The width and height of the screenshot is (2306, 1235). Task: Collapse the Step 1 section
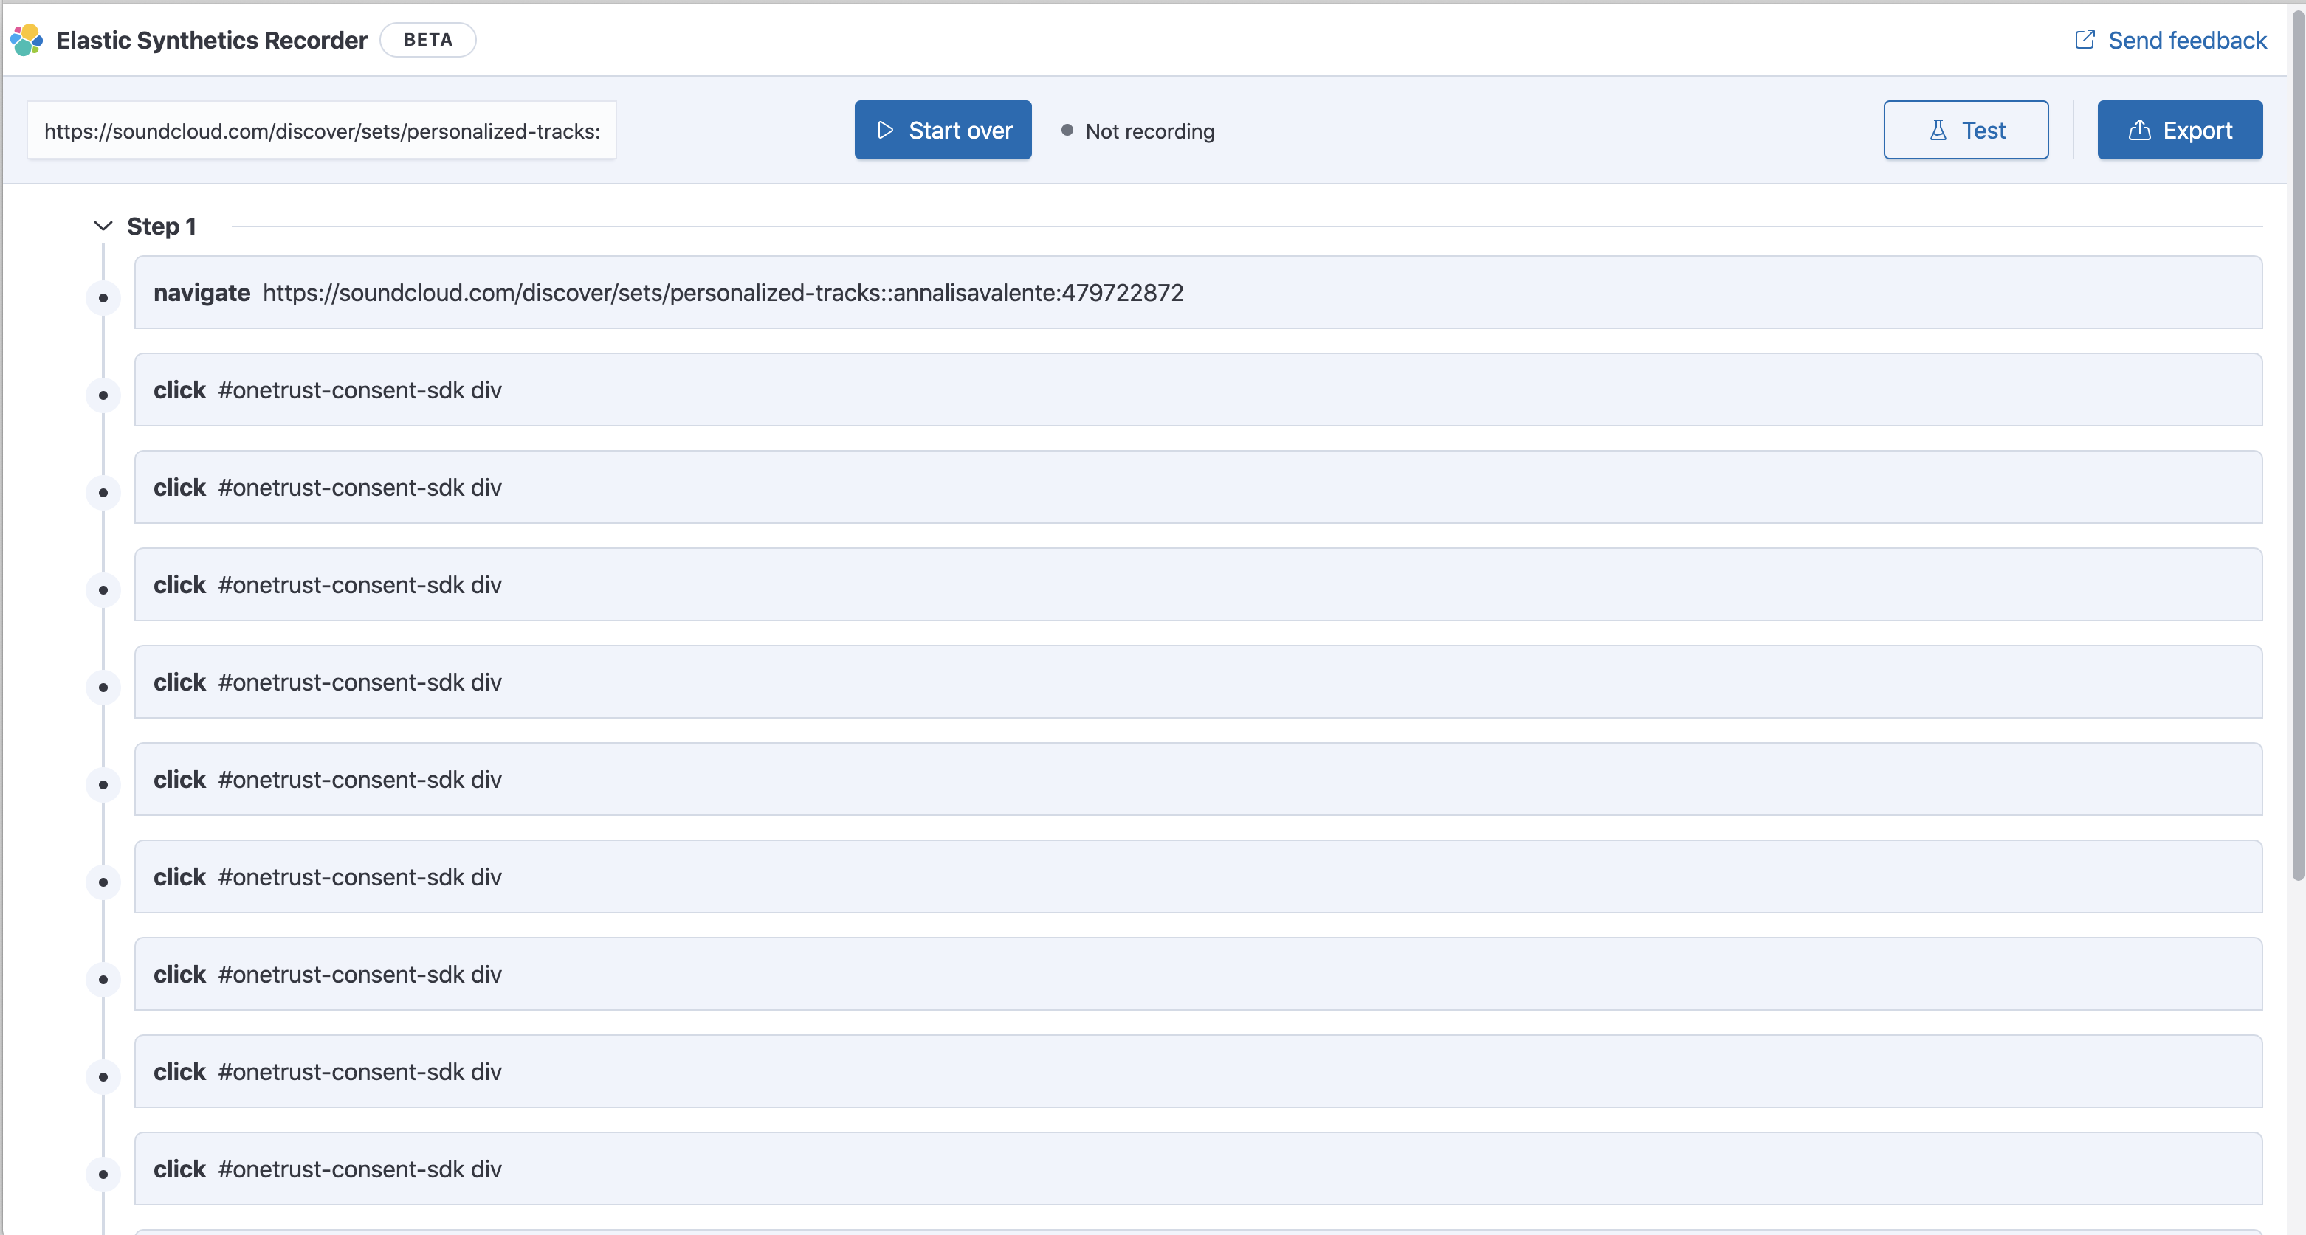[x=103, y=226]
